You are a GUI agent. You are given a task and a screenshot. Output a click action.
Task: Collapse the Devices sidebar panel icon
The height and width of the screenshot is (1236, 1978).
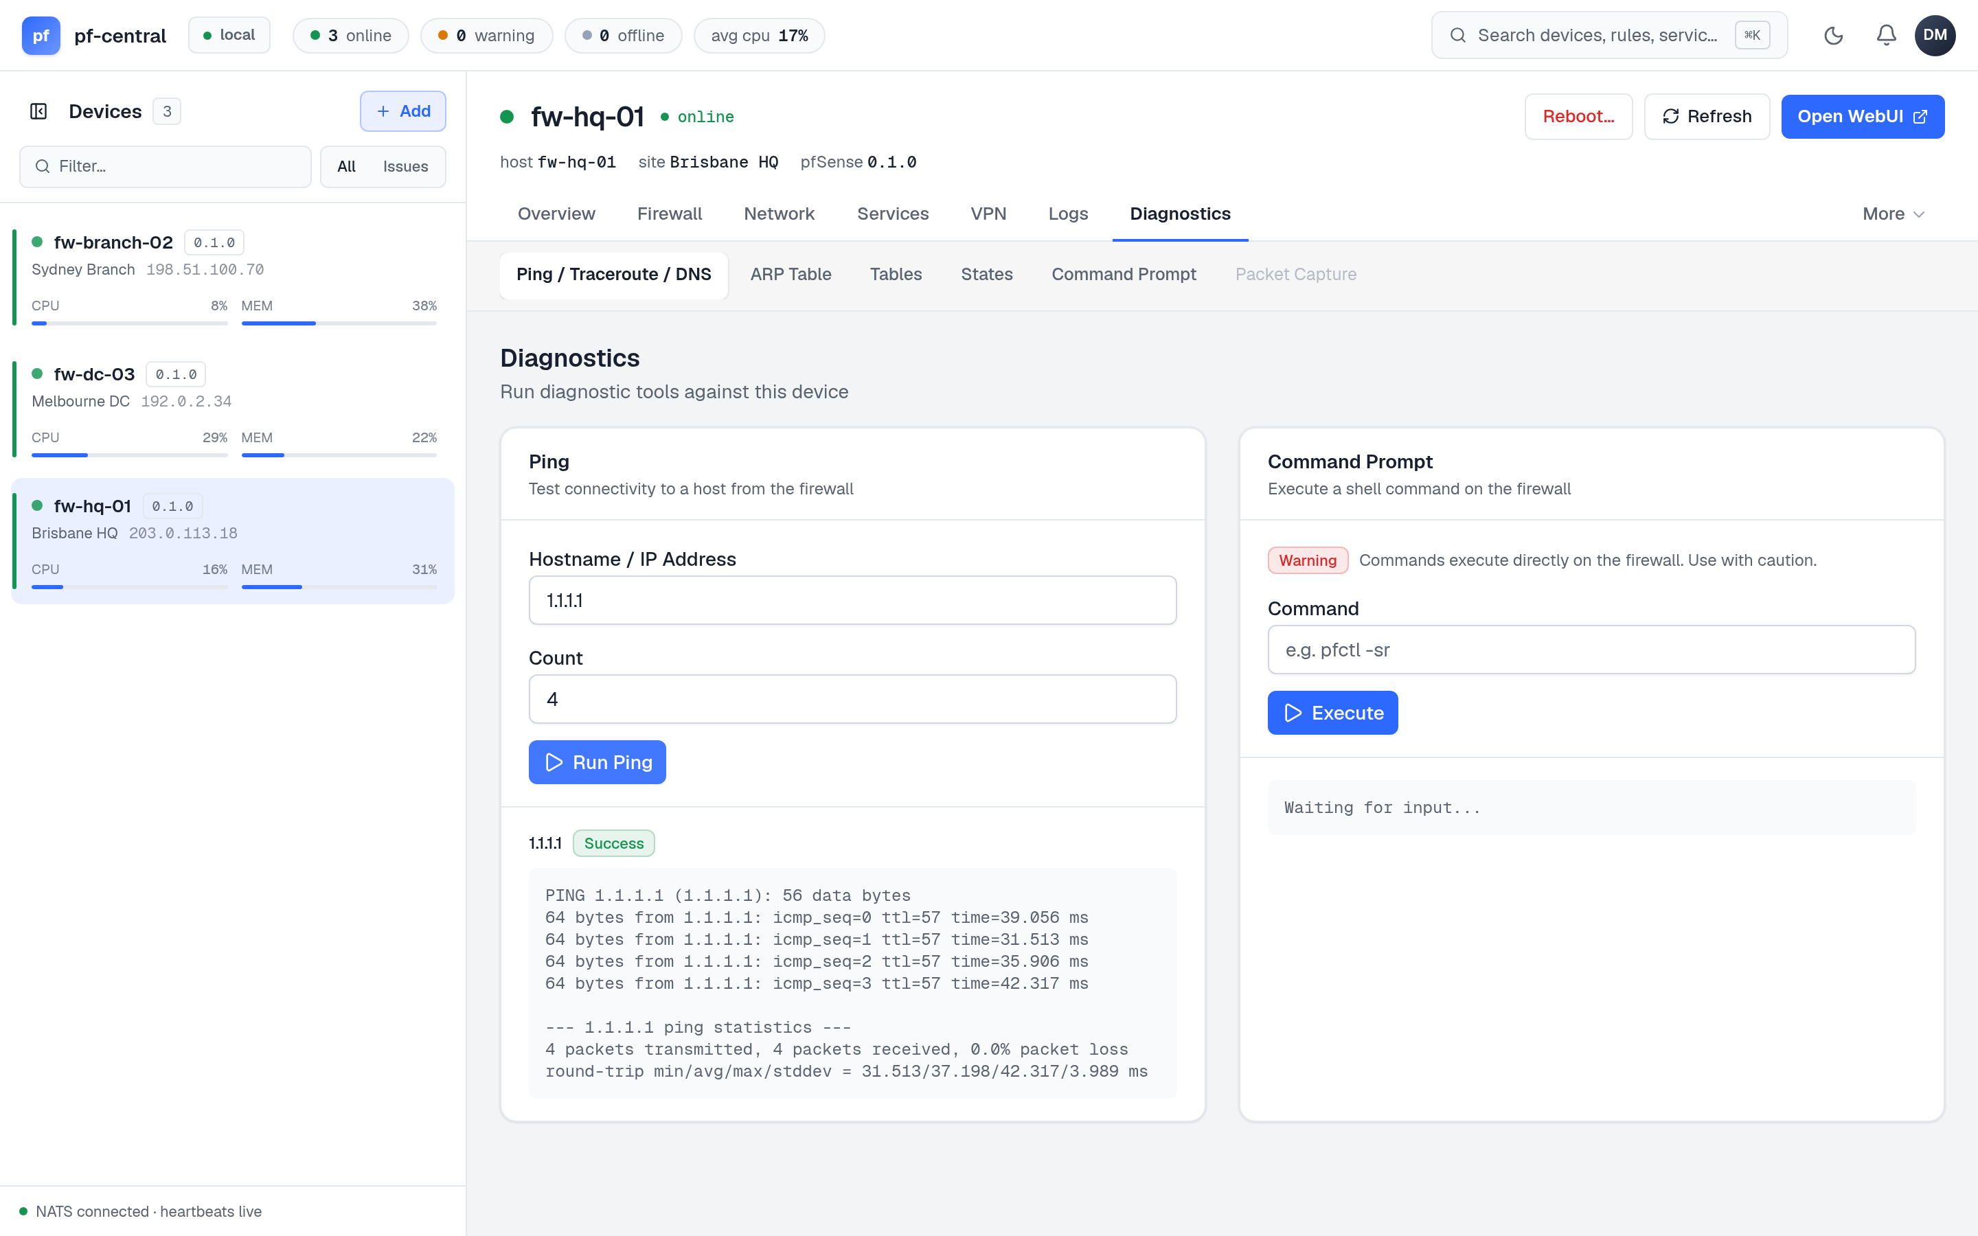click(x=38, y=111)
